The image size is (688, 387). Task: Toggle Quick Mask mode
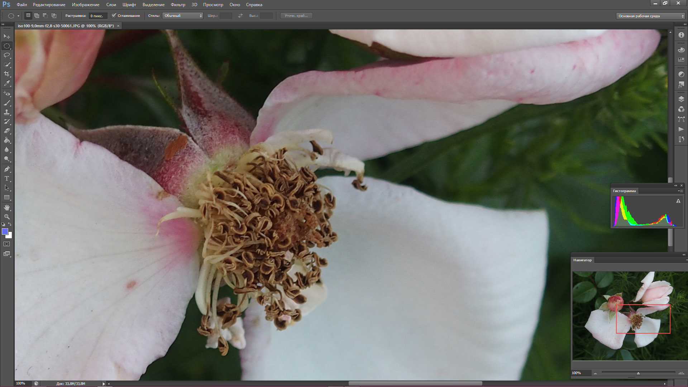tap(7, 244)
